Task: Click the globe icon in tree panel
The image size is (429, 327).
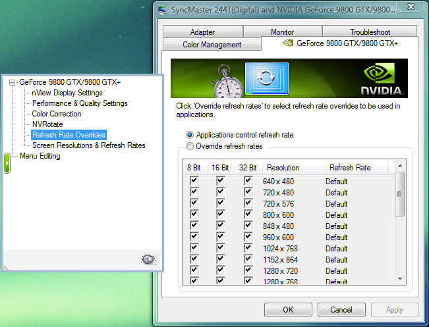Action: tap(148, 259)
